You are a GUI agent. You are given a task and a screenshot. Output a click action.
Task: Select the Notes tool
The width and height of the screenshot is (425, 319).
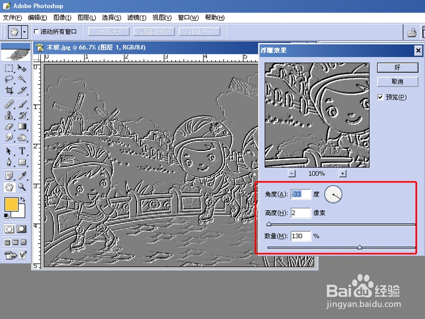pos(9,176)
